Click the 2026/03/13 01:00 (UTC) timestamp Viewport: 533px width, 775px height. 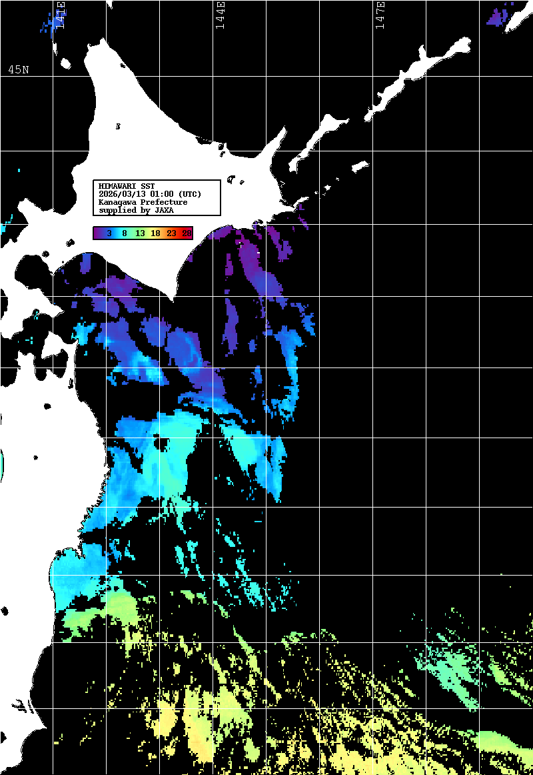click(149, 194)
